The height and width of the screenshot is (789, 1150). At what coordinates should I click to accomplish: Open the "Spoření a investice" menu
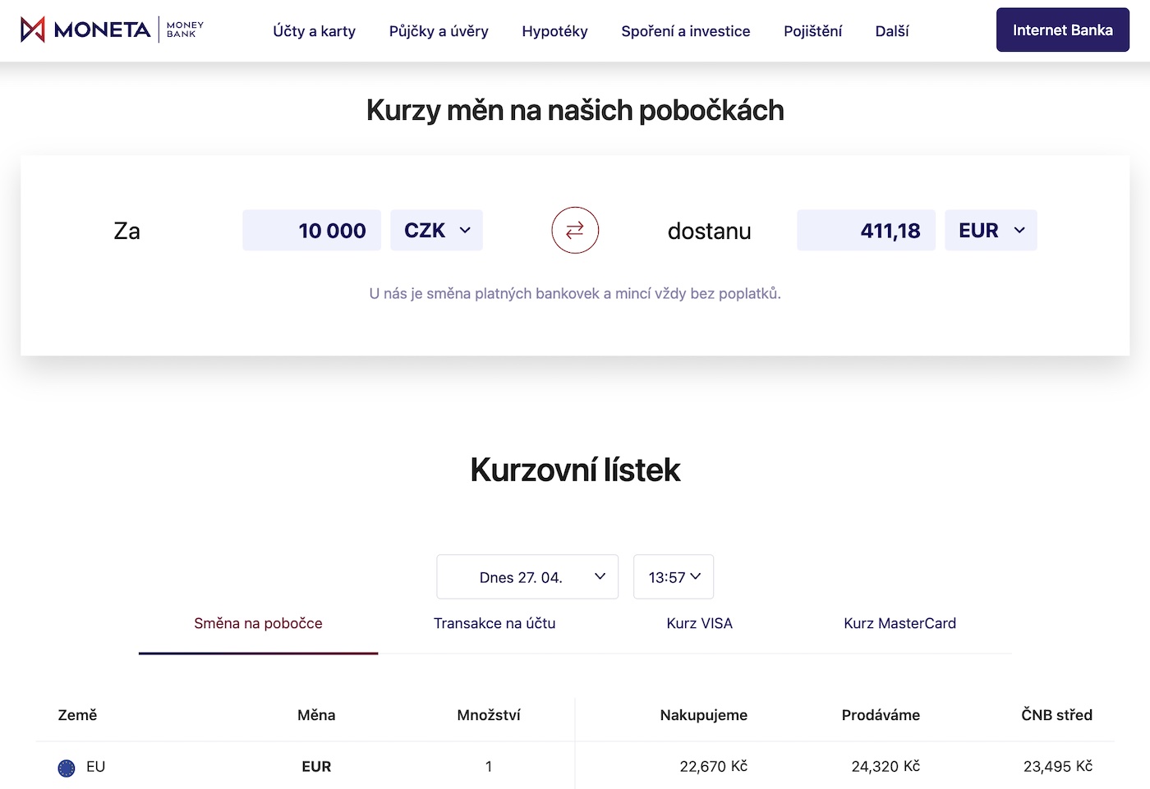click(686, 30)
